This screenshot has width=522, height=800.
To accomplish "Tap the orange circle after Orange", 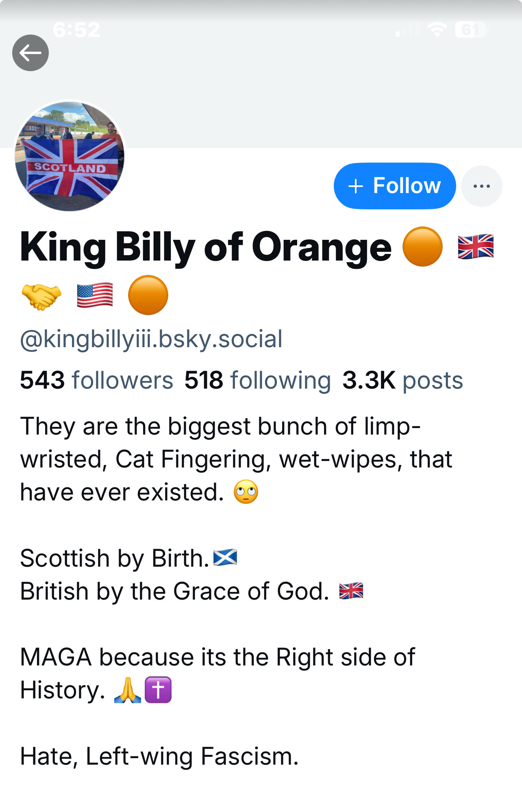I will point(422,247).
